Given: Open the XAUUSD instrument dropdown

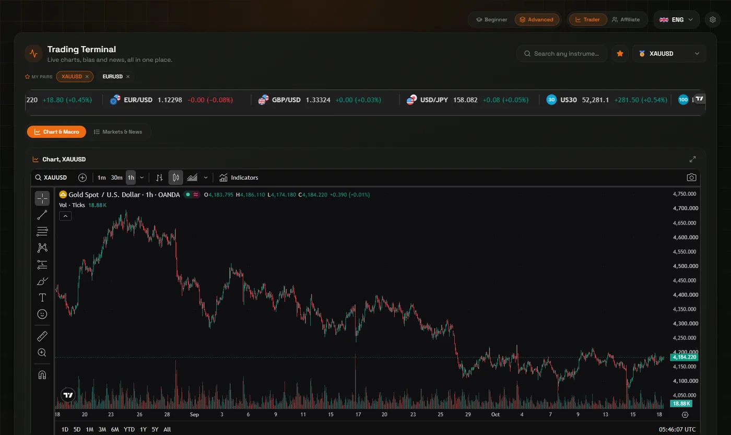Looking at the screenshot, I should pyautogui.click(x=669, y=54).
